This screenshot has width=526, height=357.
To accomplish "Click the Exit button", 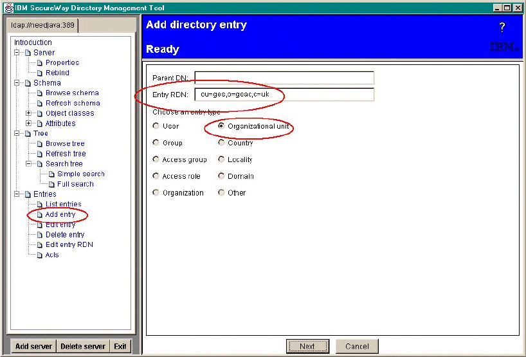I will click(120, 346).
